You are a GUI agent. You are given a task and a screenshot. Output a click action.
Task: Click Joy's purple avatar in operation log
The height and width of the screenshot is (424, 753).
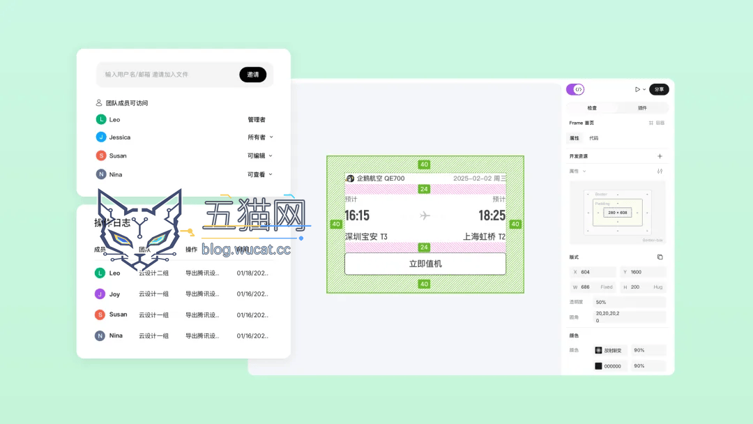click(x=100, y=294)
